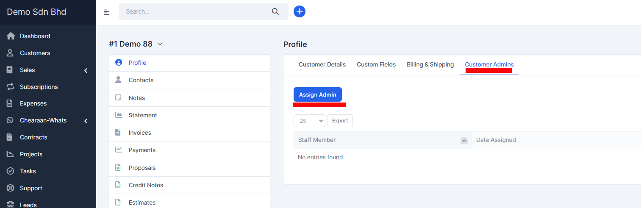This screenshot has height=208, width=641.
Task: Click the Assign Admin button
Action: (x=317, y=94)
